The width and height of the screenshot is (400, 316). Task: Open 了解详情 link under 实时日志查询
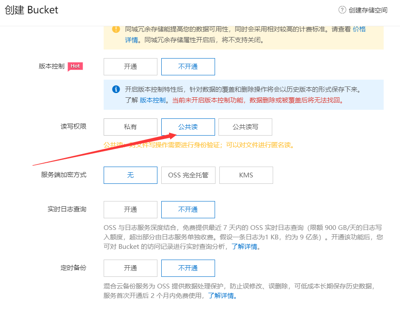244,247
